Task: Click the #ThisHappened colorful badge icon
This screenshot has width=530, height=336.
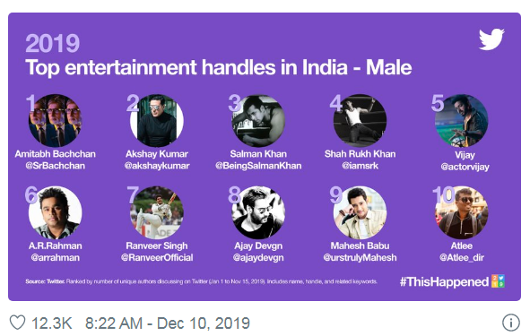Action: click(x=498, y=281)
